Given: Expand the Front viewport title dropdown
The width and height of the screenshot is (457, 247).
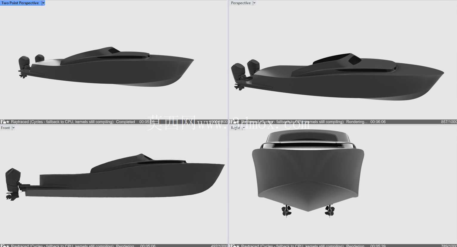Looking at the screenshot, I should (13, 128).
